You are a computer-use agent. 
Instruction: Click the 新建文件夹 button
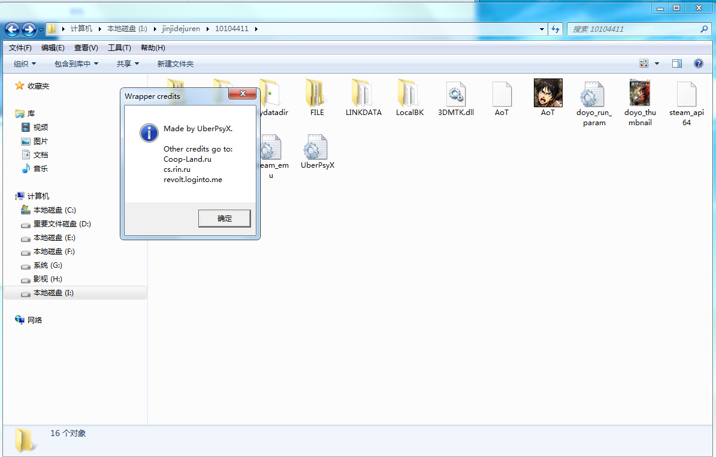click(x=176, y=64)
